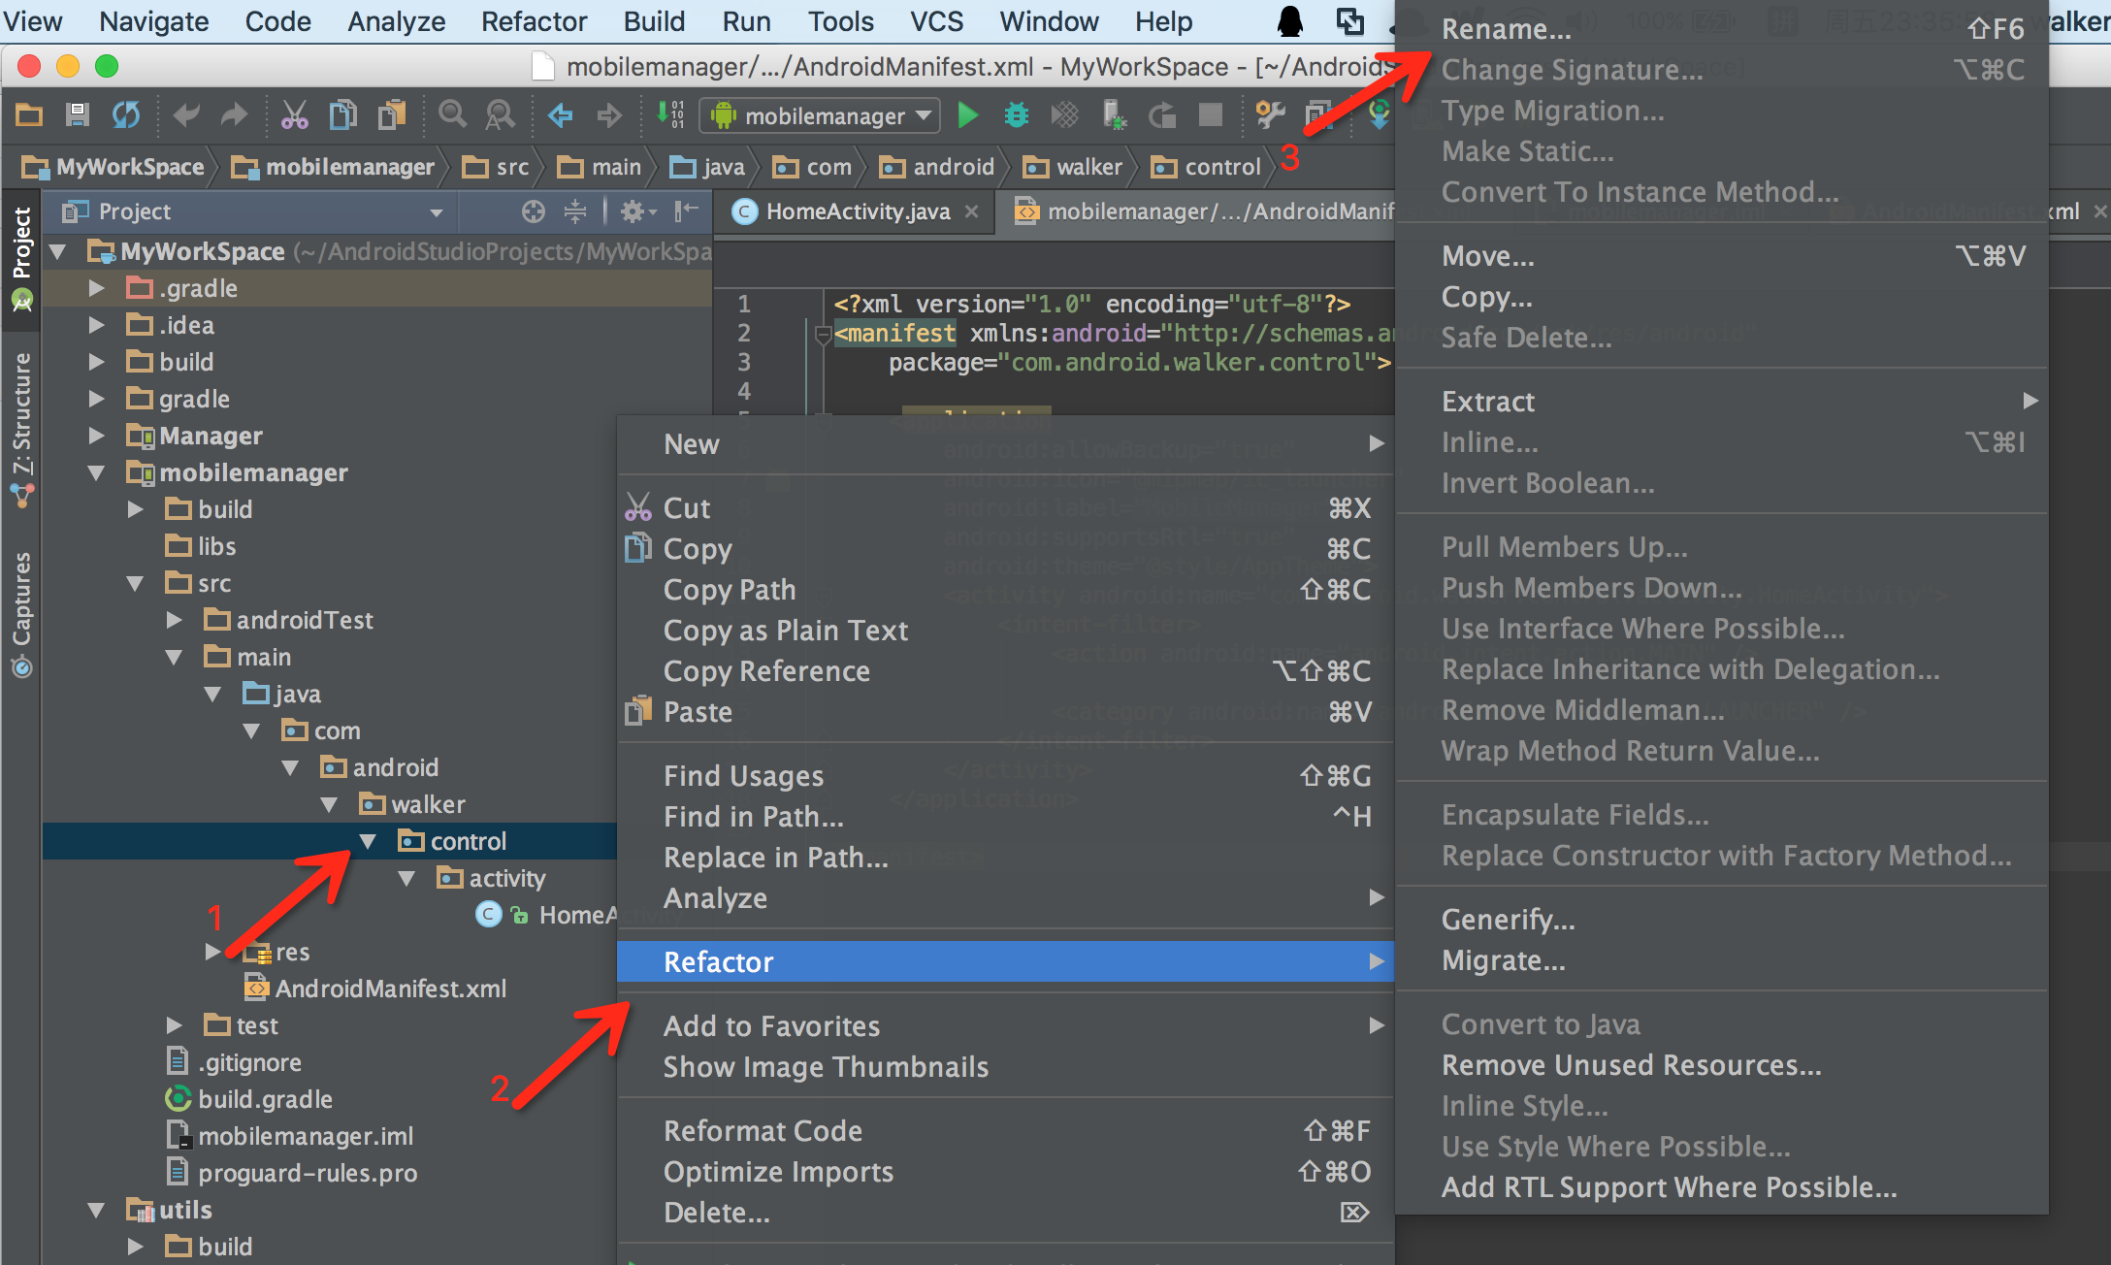Click the Open folder toolbar icon
The height and width of the screenshot is (1265, 2111).
click(x=29, y=115)
